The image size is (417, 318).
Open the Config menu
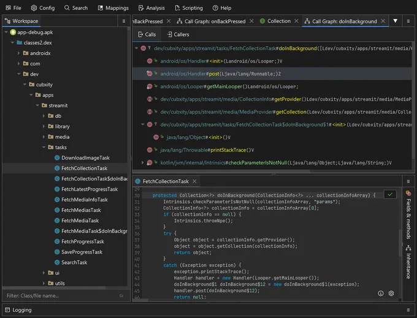tap(43, 8)
